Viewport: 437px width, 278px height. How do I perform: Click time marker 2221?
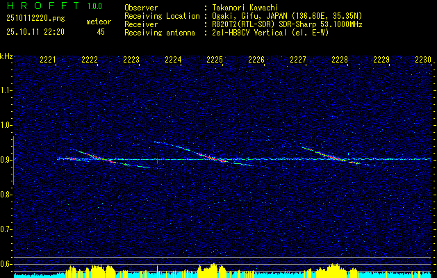tap(48, 60)
